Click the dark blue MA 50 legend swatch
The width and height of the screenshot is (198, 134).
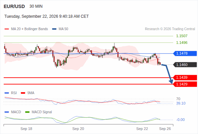tap(54, 29)
